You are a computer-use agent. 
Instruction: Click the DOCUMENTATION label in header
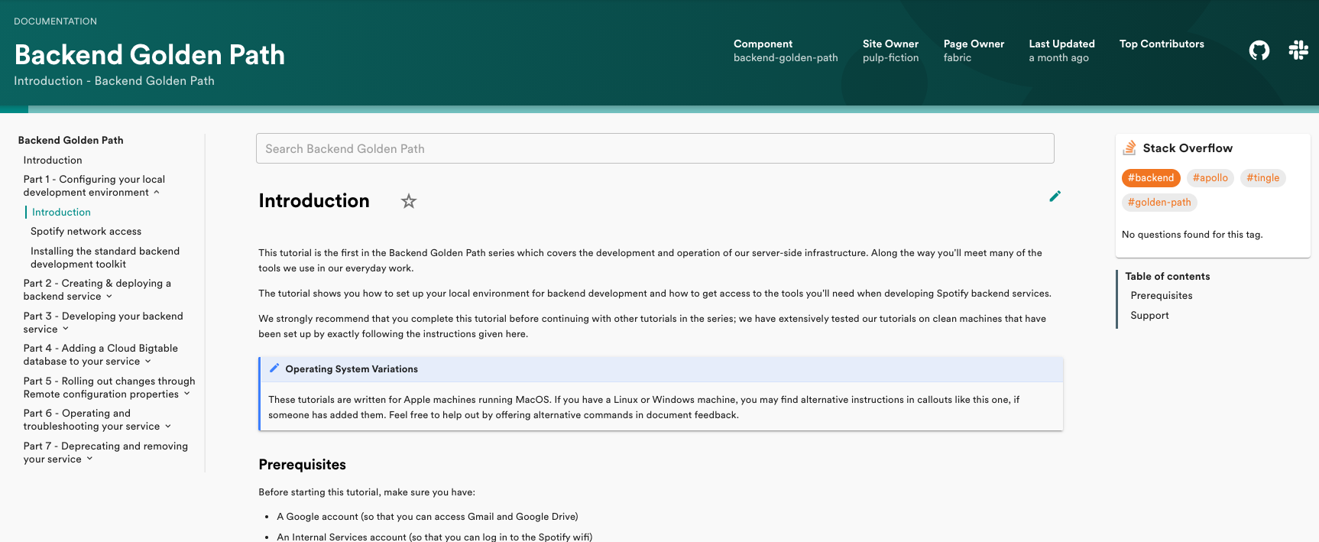[55, 21]
